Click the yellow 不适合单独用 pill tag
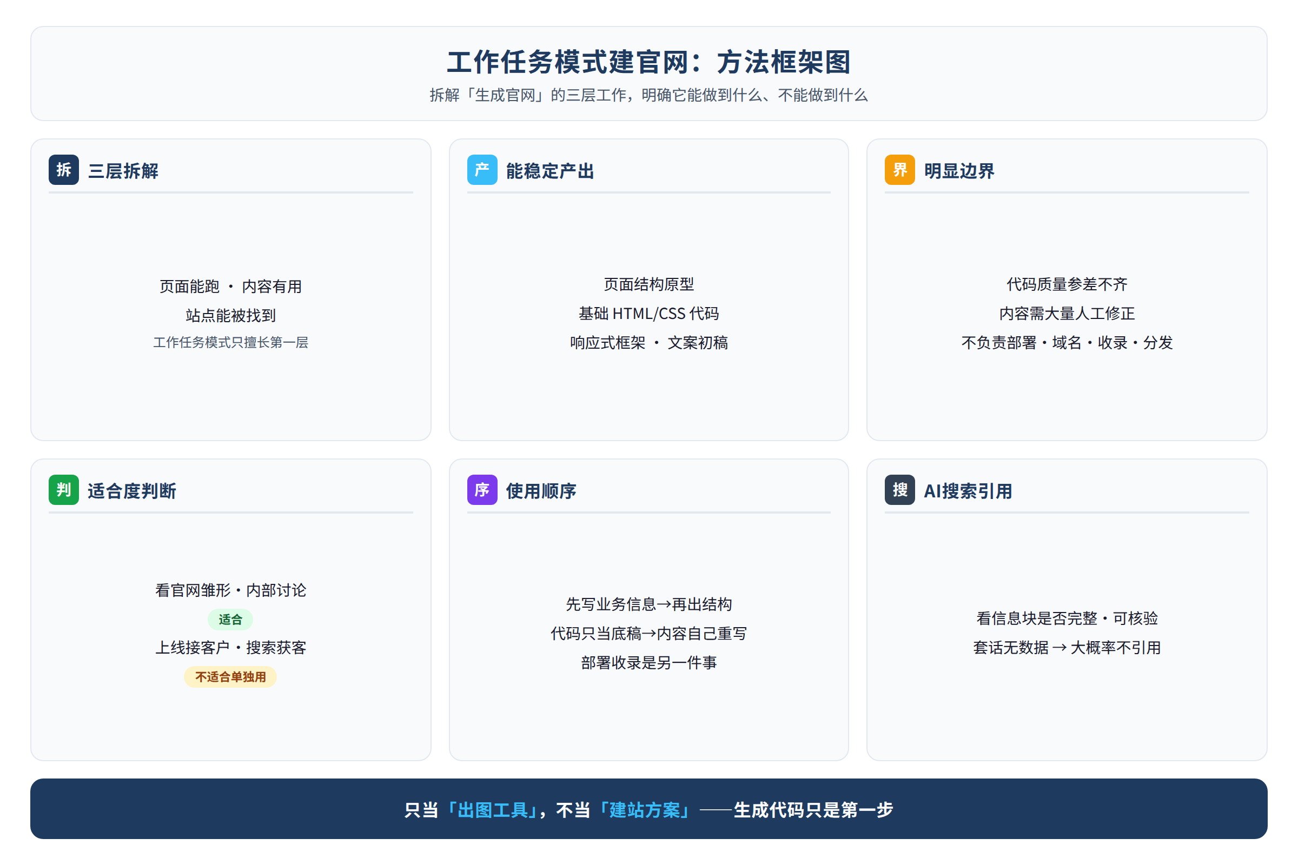1298x865 pixels. click(230, 677)
